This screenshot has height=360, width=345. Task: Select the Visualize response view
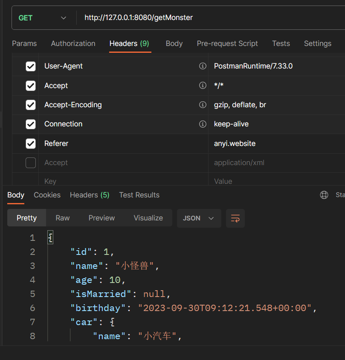148,218
